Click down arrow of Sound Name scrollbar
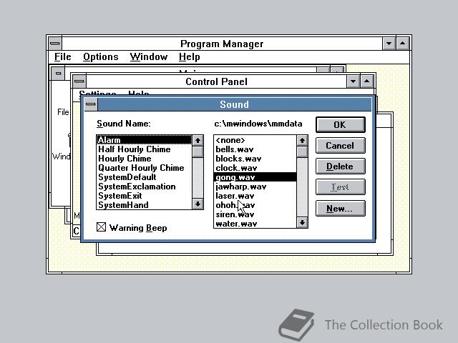 point(198,204)
